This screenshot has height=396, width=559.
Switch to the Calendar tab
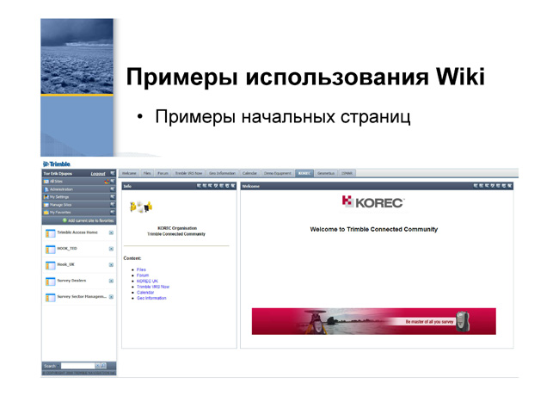(x=249, y=173)
